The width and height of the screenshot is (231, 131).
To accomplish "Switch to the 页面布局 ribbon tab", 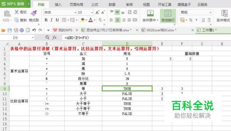I will (x=76, y=5).
